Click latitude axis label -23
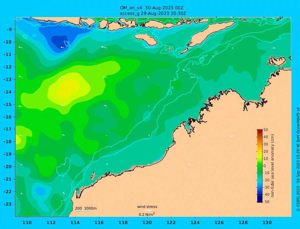Screen dimensions: 300x229 (x=8, y=204)
